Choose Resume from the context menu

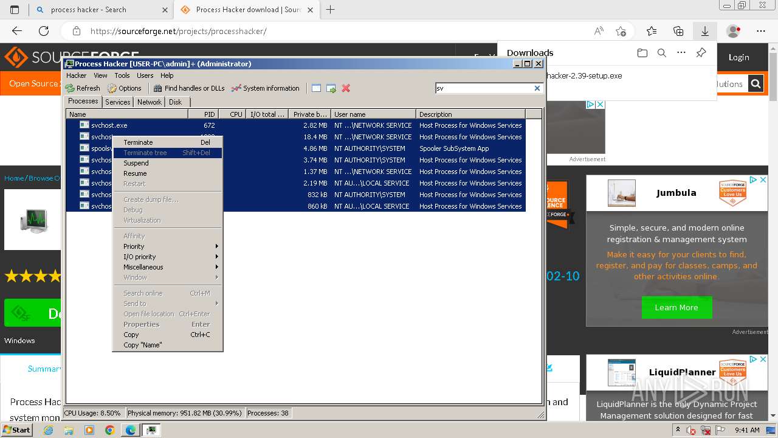[x=168, y=173]
